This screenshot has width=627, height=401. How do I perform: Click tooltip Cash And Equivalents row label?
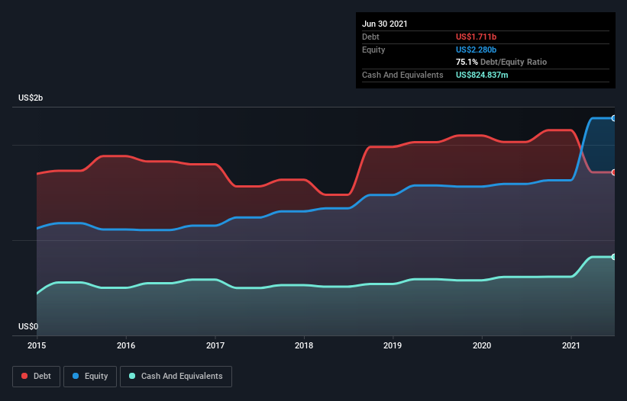pyautogui.click(x=402, y=75)
